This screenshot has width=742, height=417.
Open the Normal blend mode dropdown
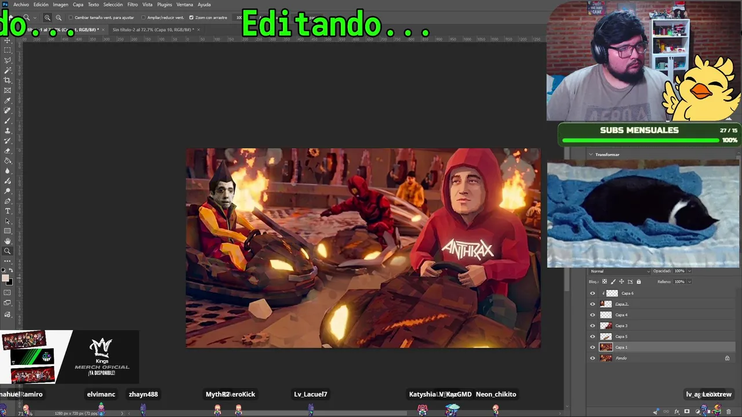pos(620,271)
